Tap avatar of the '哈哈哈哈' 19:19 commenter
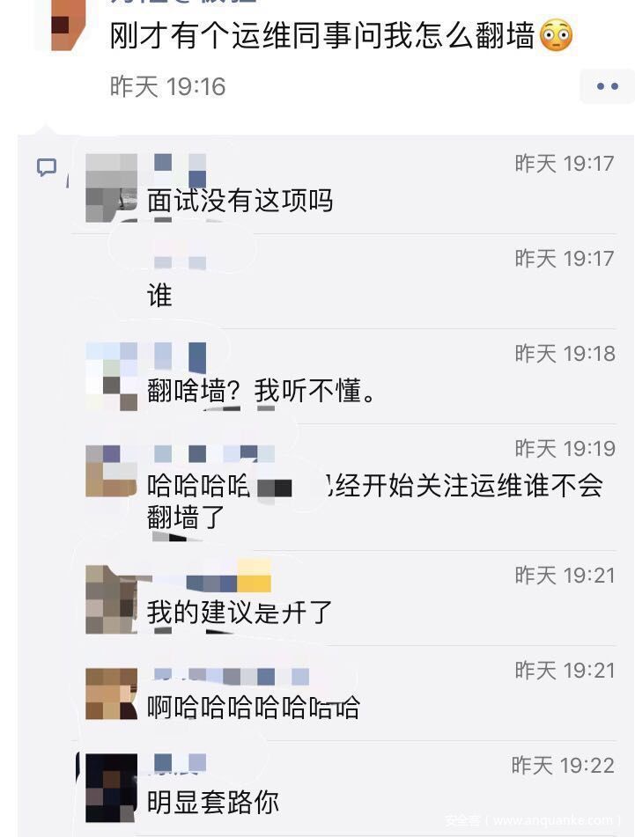The height and width of the screenshot is (837, 635). click(111, 472)
